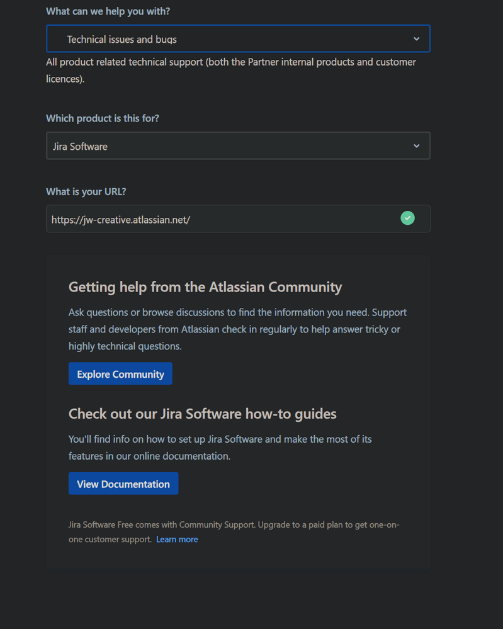Click the 'Jira Software Free comes with Community Support' note
Image resolution: width=503 pixels, height=629 pixels.
click(x=234, y=532)
